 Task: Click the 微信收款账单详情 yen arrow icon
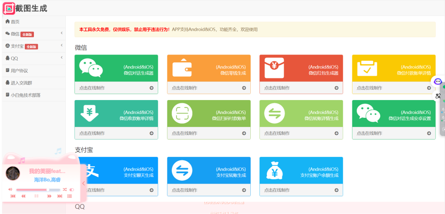point(90,113)
